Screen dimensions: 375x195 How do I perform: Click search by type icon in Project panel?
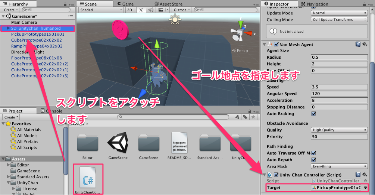pyautogui.click(x=237, y=117)
